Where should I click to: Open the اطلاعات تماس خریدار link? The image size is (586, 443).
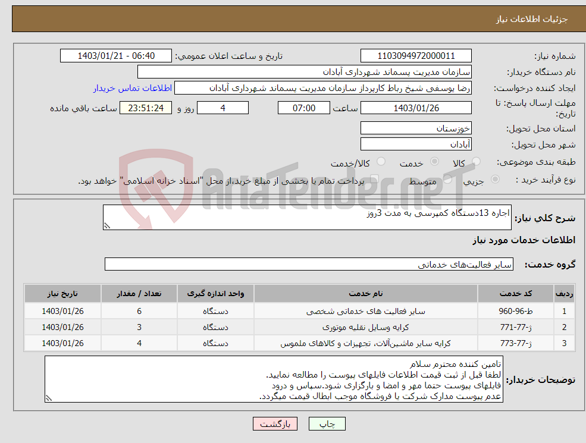pyautogui.click(x=133, y=88)
